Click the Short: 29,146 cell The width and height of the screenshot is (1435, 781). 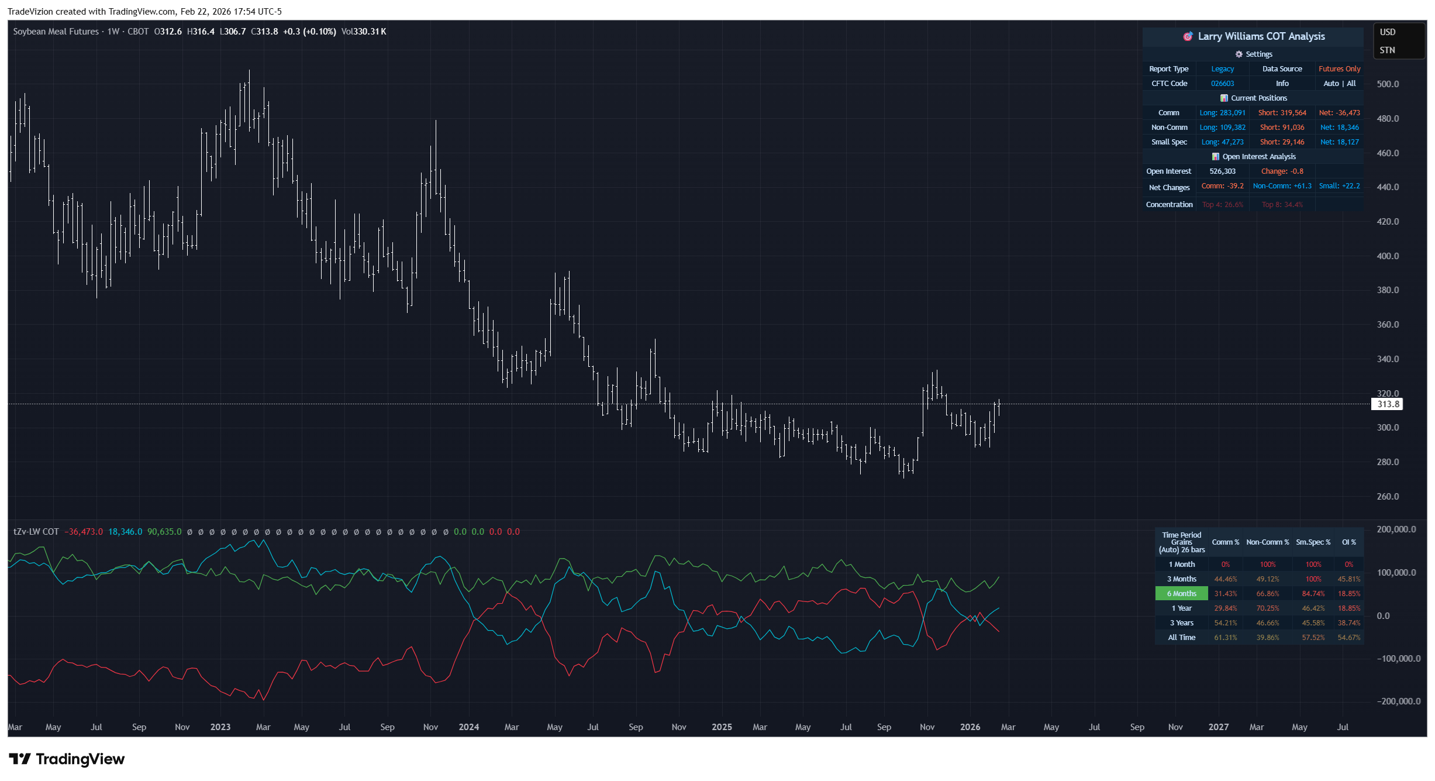[1282, 142]
